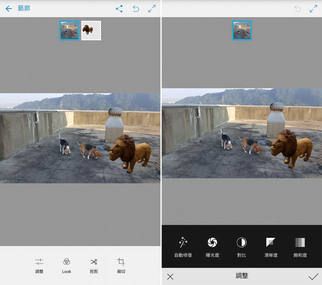Screen dimensions: 322x285
Task: Open the 挖剪 scissors cutout tool
Action: (x=94, y=266)
